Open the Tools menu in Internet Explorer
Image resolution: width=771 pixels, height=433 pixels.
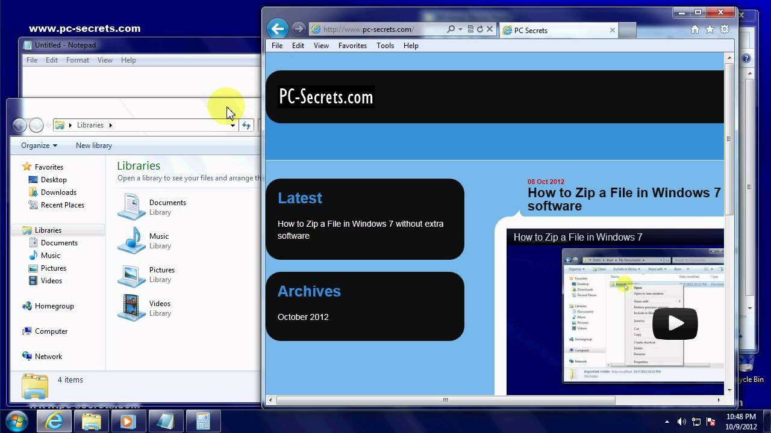tap(385, 46)
